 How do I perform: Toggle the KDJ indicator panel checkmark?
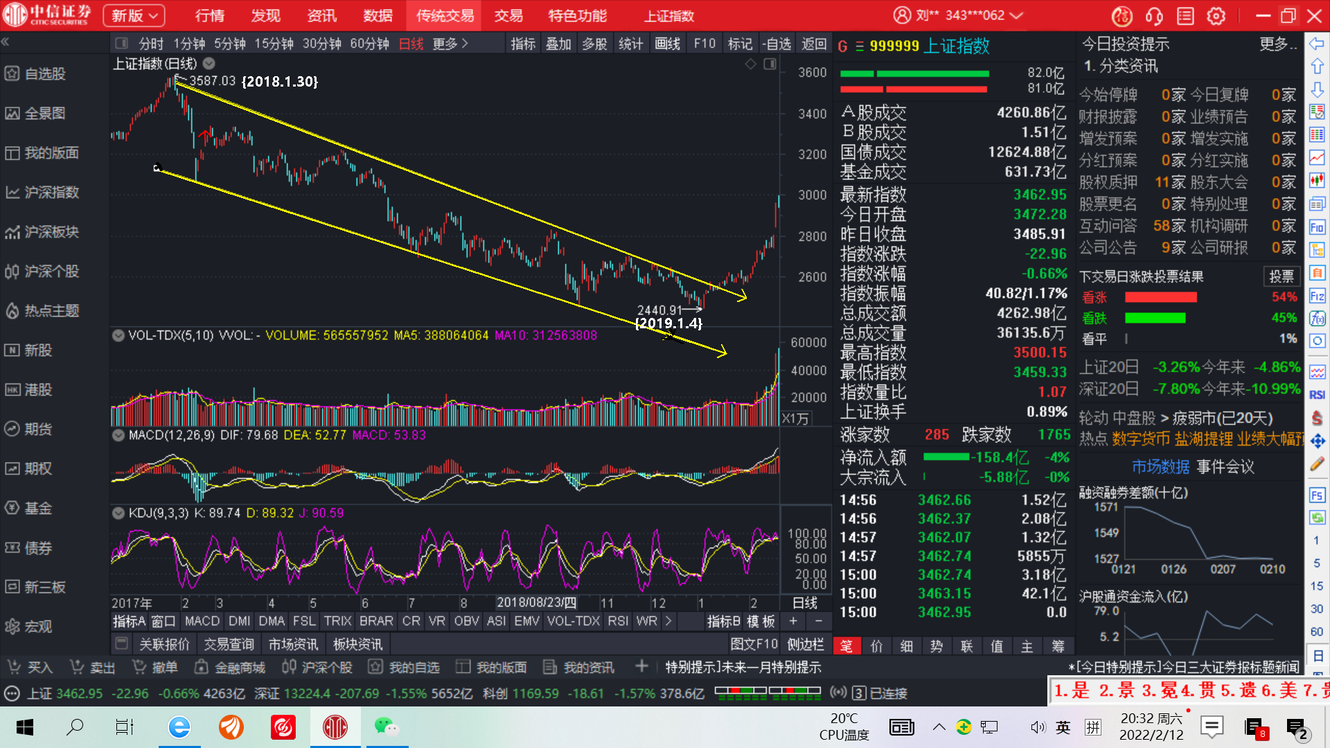118,513
